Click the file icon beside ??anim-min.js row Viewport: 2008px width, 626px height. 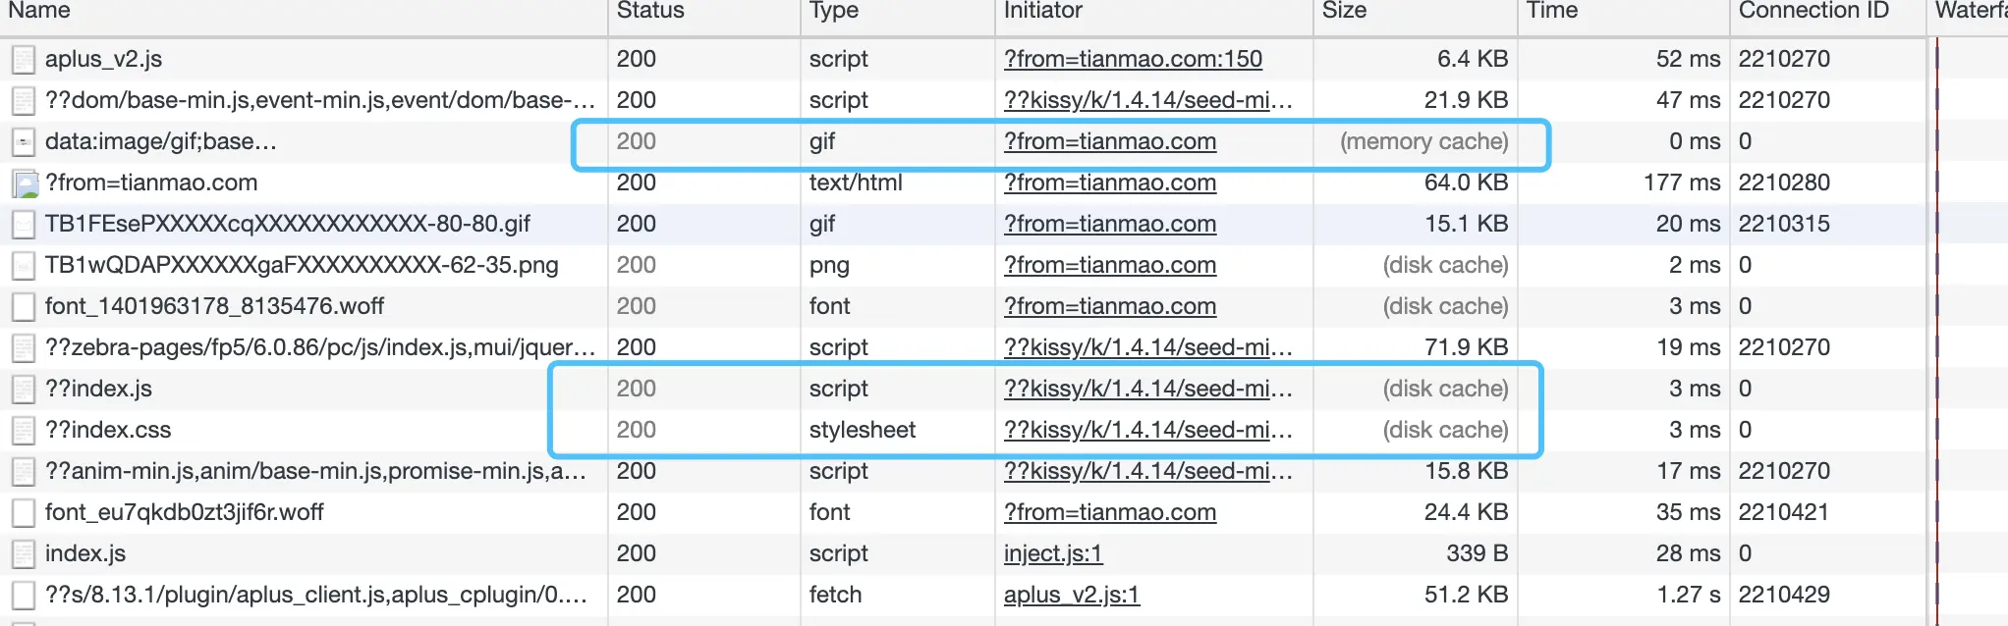point(24,472)
